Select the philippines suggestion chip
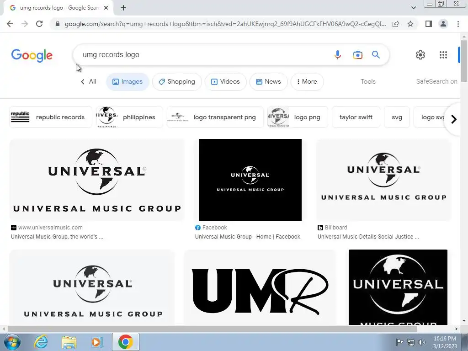468x351 pixels. 129,117
